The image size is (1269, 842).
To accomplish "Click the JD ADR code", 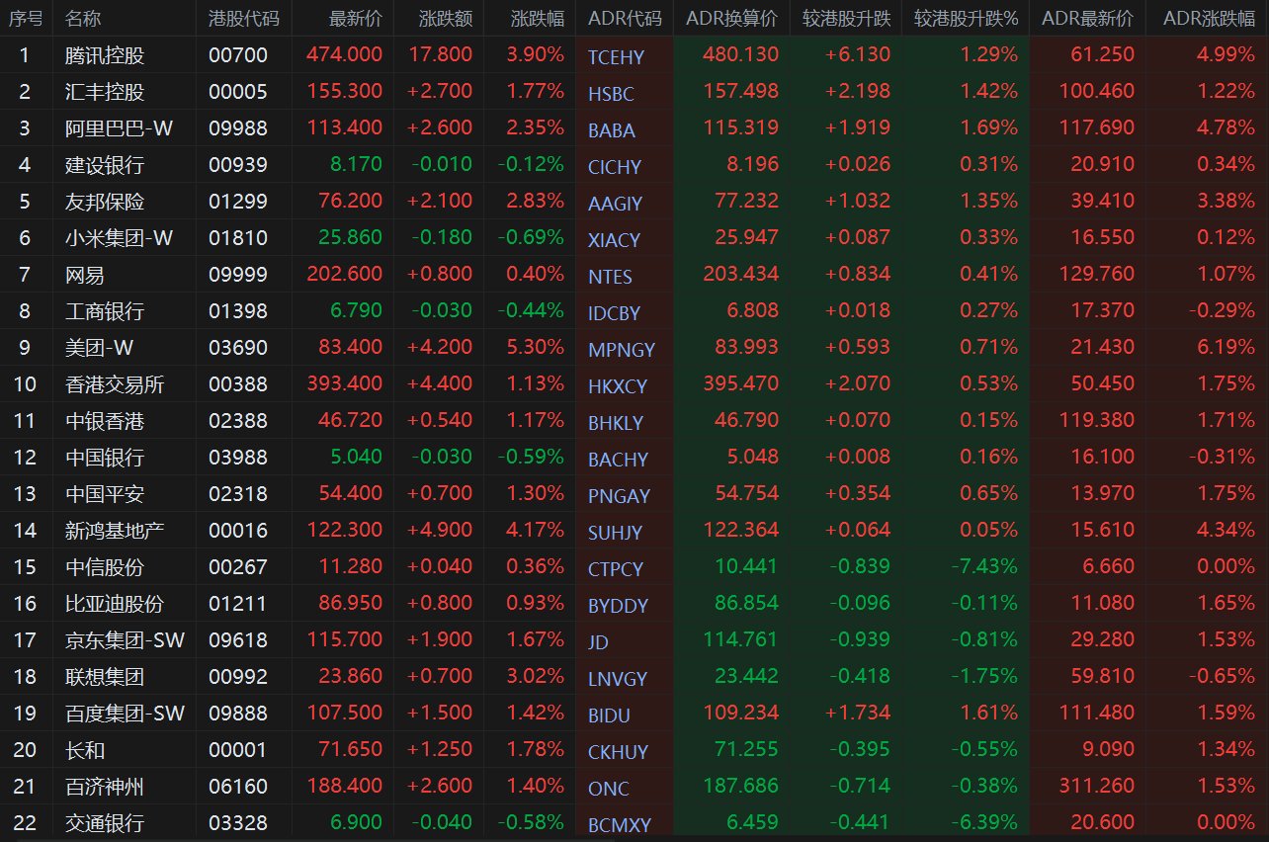I will [x=598, y=642].
